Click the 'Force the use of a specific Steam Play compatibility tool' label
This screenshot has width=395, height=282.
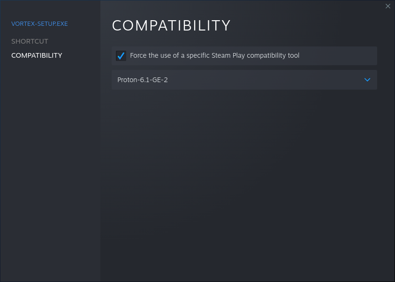[x=214, y=56]
